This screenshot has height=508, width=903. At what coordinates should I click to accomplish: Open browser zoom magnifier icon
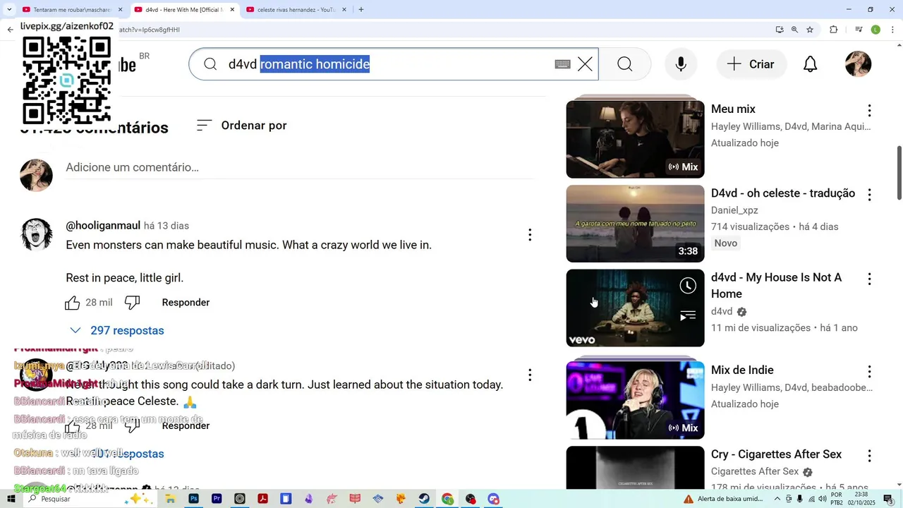(x=794, y=30)
